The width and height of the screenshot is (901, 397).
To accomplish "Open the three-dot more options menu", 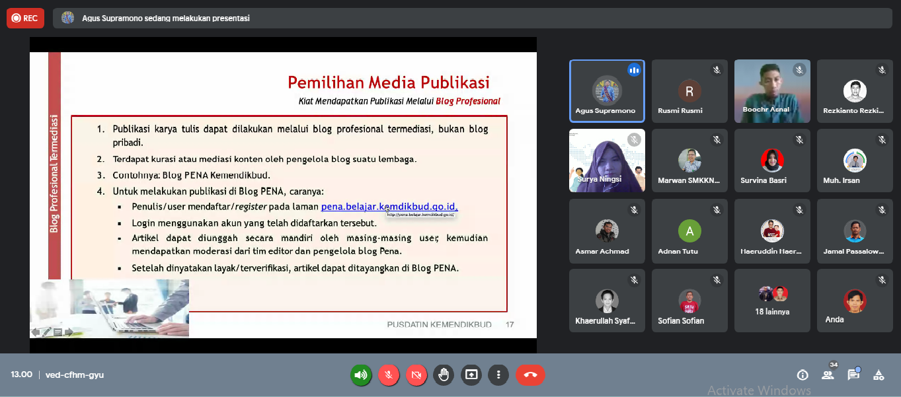I will pyautogui.click(x=498, y=375).
